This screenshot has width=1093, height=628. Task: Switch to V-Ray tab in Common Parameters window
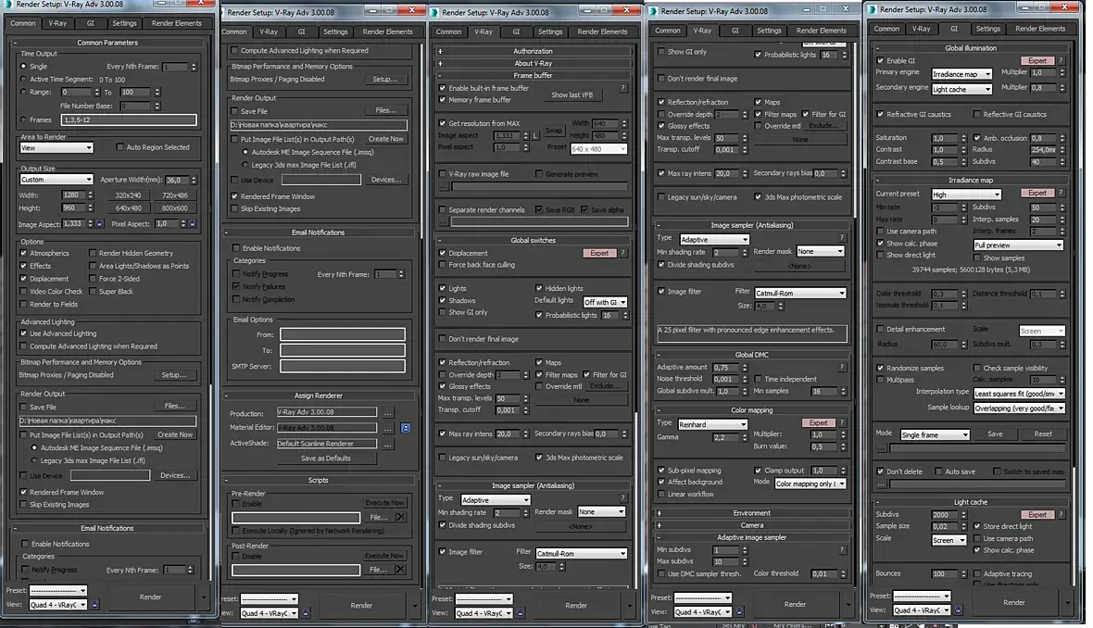pyautogui.click(x=57, y=23)
